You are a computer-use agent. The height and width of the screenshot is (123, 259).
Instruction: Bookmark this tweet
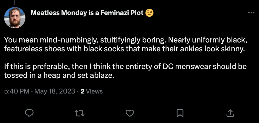pos(180,113)
